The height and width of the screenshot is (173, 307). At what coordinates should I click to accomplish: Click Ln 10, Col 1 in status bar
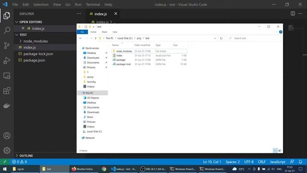pyautogui.click(x=212, y=162)
